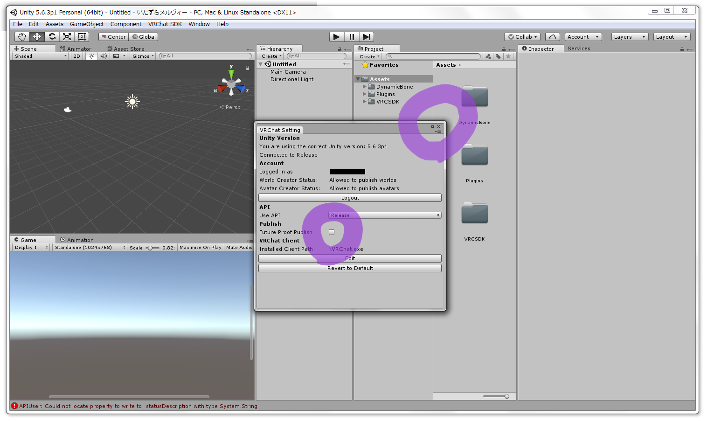The height and width of the screenshot is (422, 707).
Task: Click the Step frame button
Action: (367, 37)
